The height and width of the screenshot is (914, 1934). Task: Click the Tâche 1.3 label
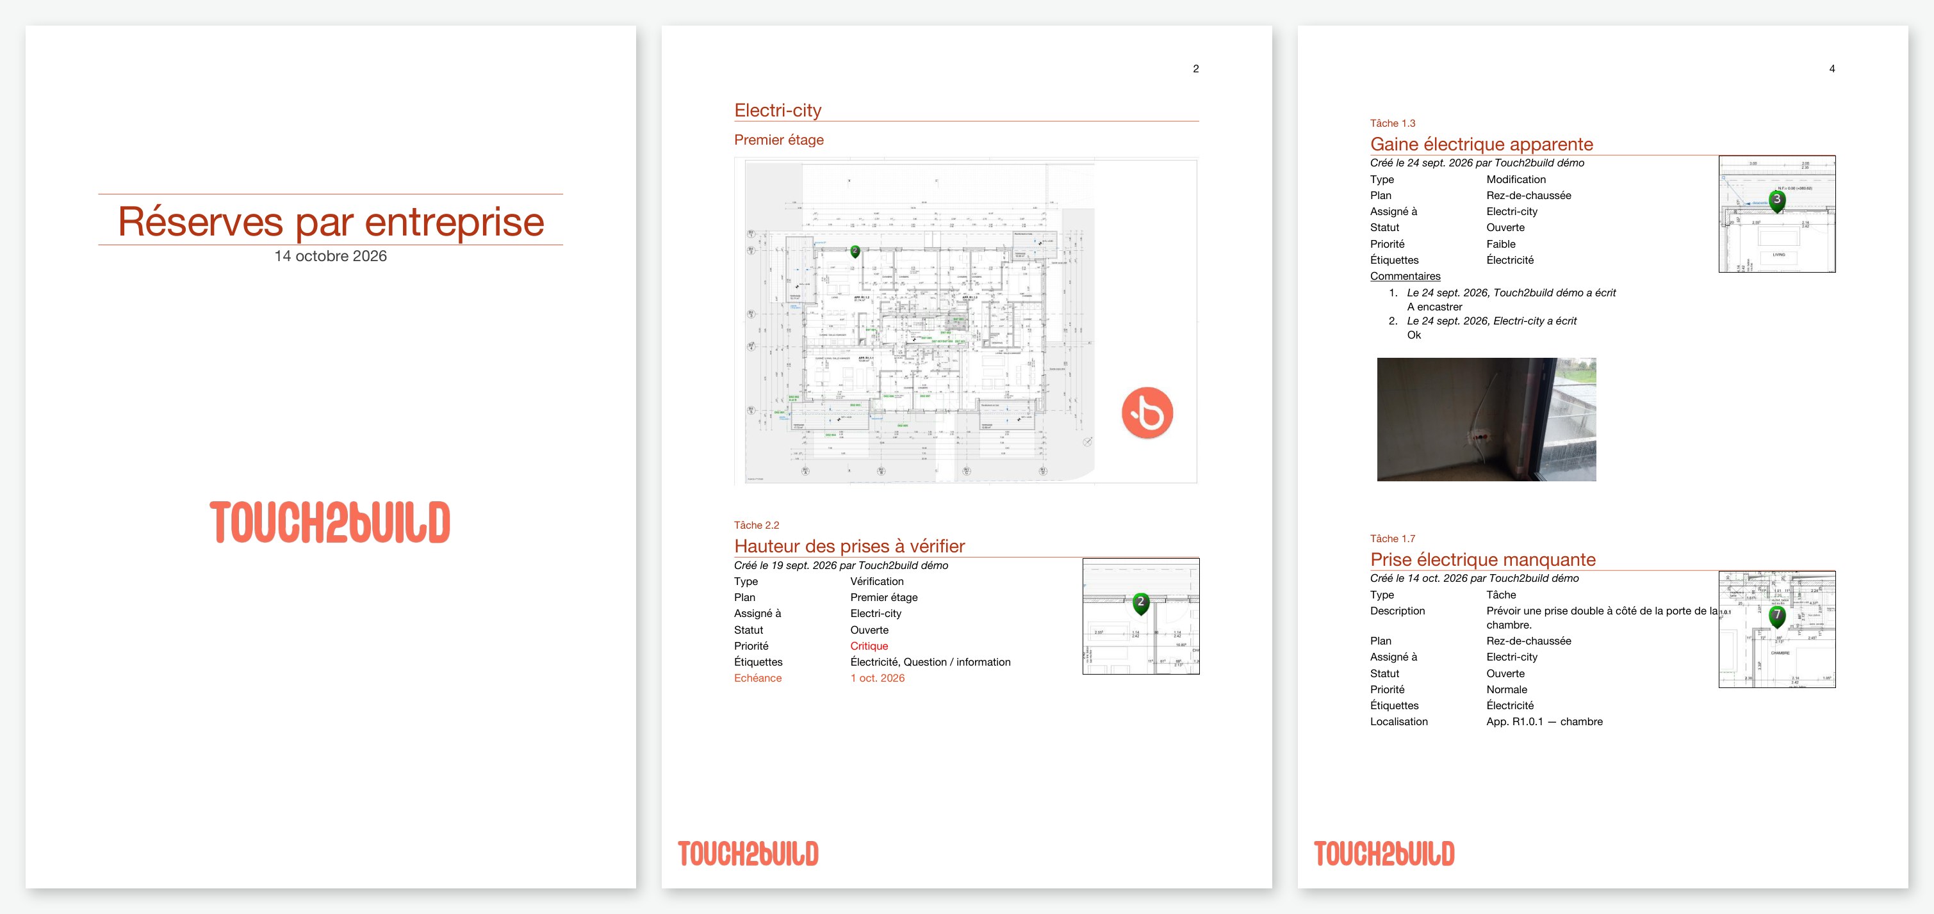[x=1393, y=123]
